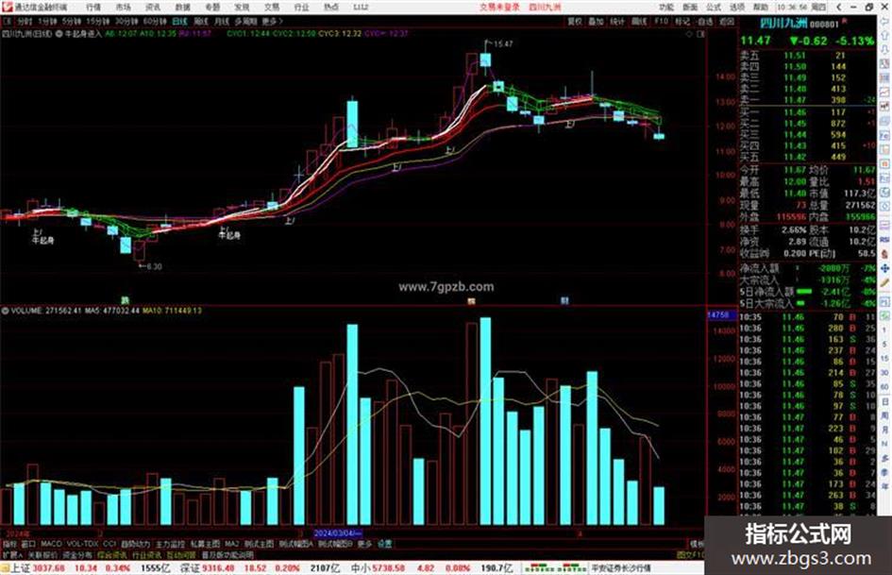Open the 资金分布 tab
Image resolution: width=892 pixels, height=575 pixels.
point(77,555)
